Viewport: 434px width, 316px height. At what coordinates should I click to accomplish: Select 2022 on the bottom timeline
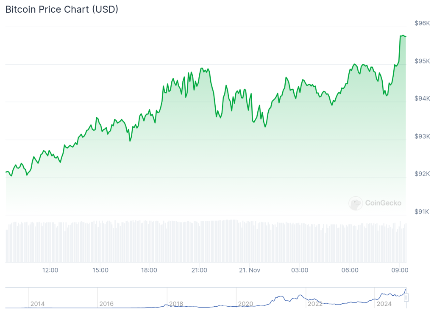(x=315, y=304)
